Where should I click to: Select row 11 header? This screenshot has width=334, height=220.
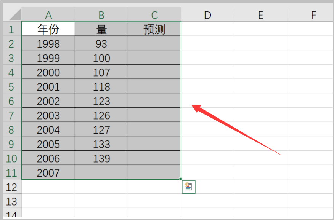(x=12, y=172)
